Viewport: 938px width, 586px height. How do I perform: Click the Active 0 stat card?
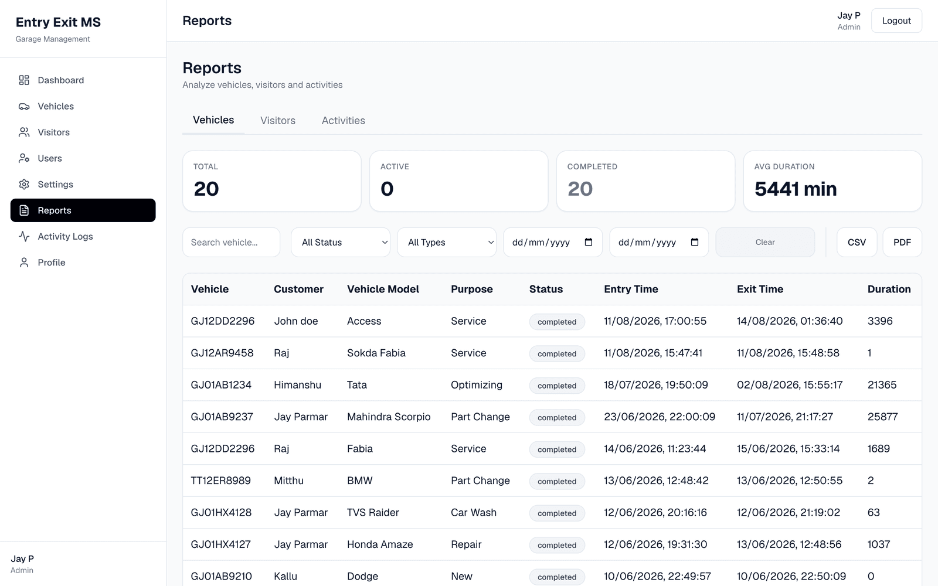[x=458, y=181]
